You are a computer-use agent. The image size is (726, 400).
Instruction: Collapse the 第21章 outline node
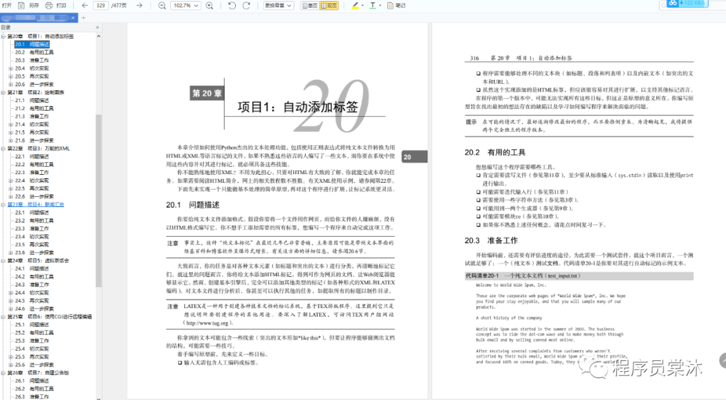3,92
